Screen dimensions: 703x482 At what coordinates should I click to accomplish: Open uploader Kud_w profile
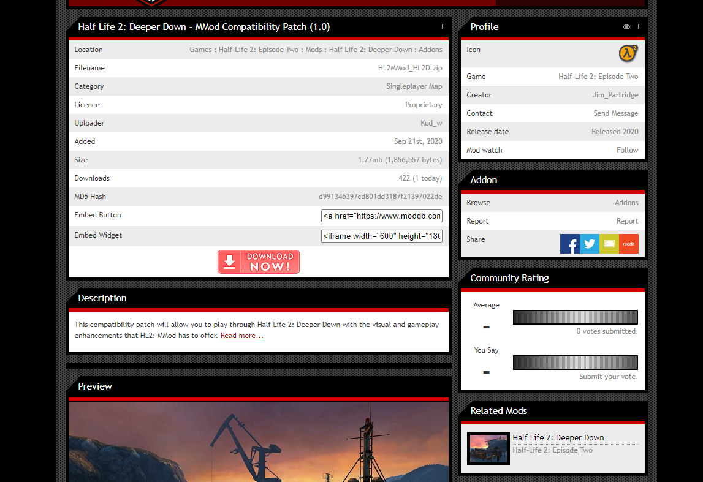(x=431, y=123)
